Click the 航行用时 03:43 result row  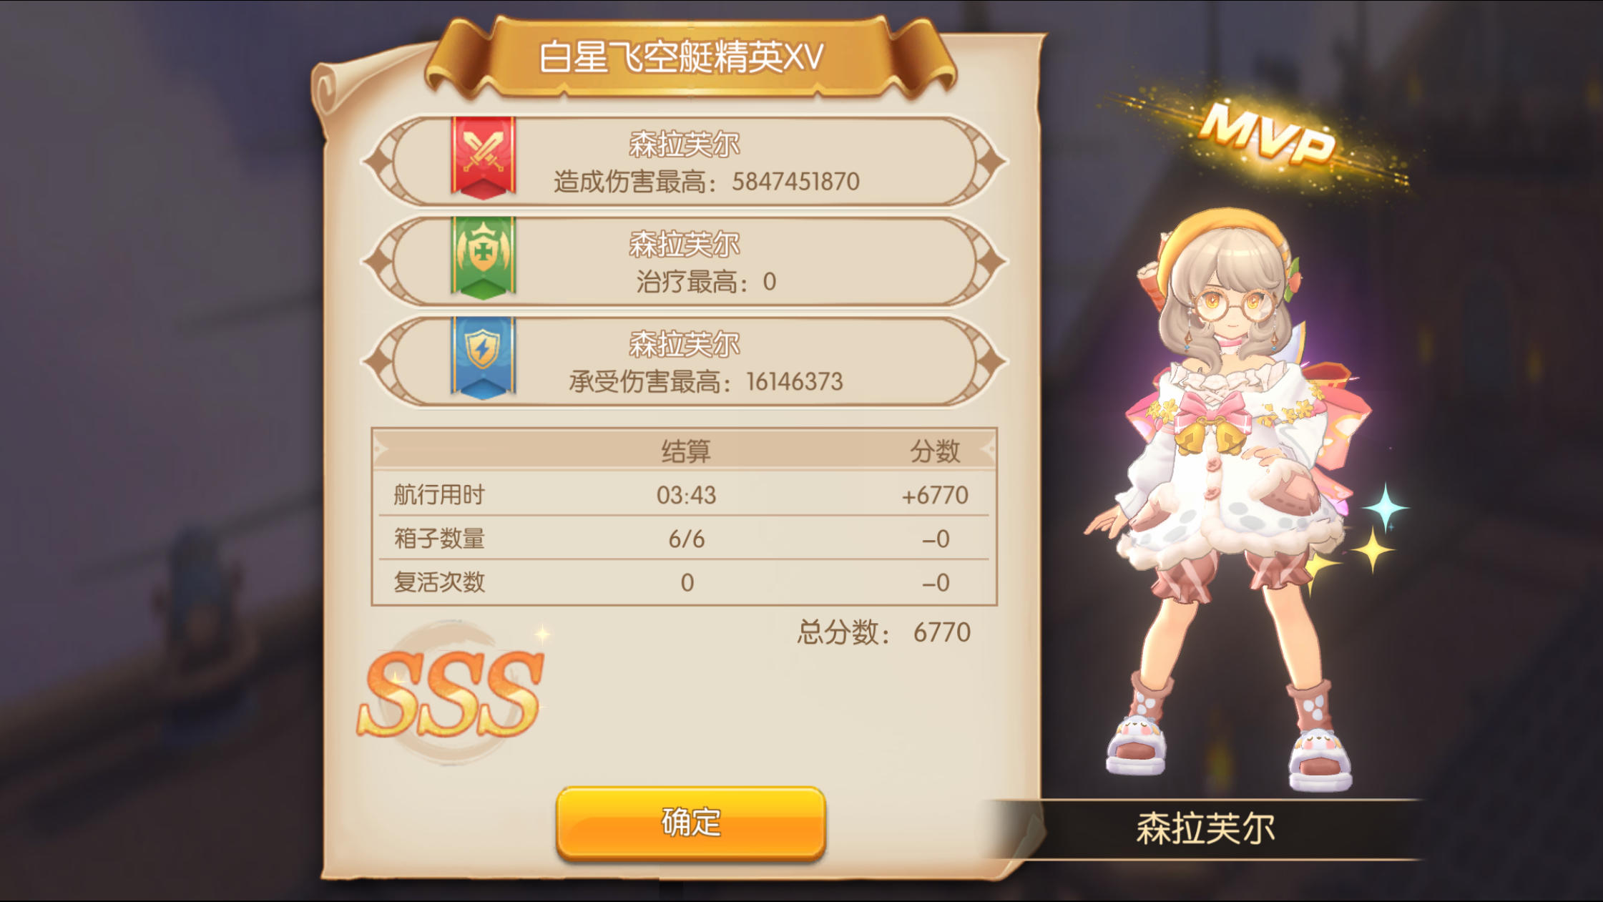pyautogui.click(x=685, y=494)
